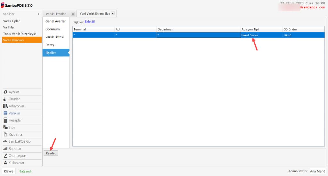This screenshot has height=176, width=328.
Task: Open the Stok inventory icon
Action: tap(5, 127)
